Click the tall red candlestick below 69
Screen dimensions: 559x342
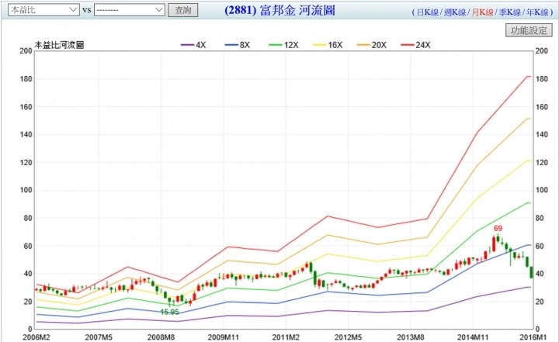coord(494,244)
